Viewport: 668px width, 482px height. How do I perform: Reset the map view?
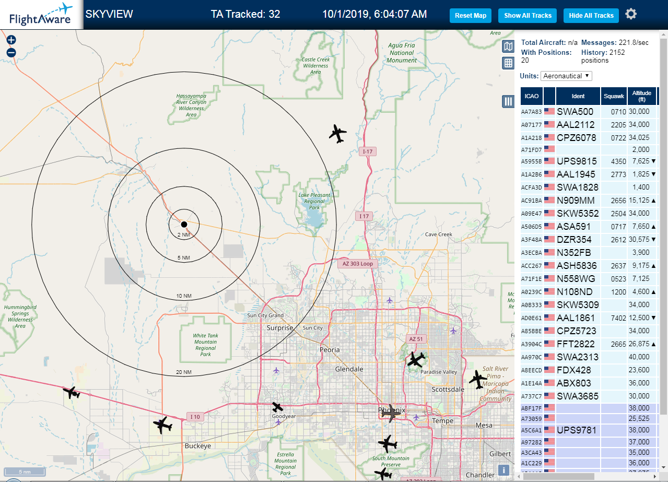click(471, 16)
